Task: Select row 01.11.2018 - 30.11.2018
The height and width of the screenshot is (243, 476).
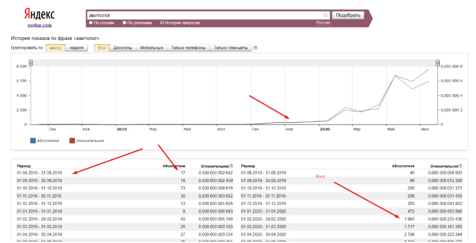Action: (x=125, y=196)
